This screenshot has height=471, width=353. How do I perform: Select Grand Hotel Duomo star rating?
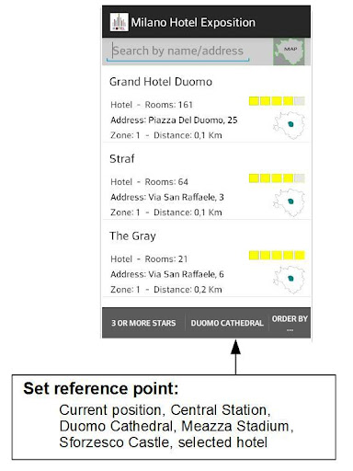[x=277, y=101]
